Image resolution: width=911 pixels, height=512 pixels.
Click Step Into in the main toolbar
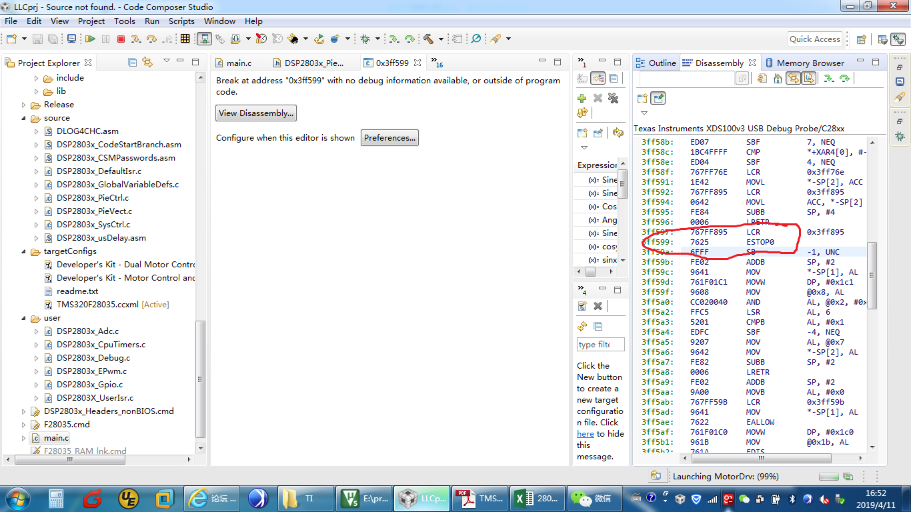(x=136, y=39)
